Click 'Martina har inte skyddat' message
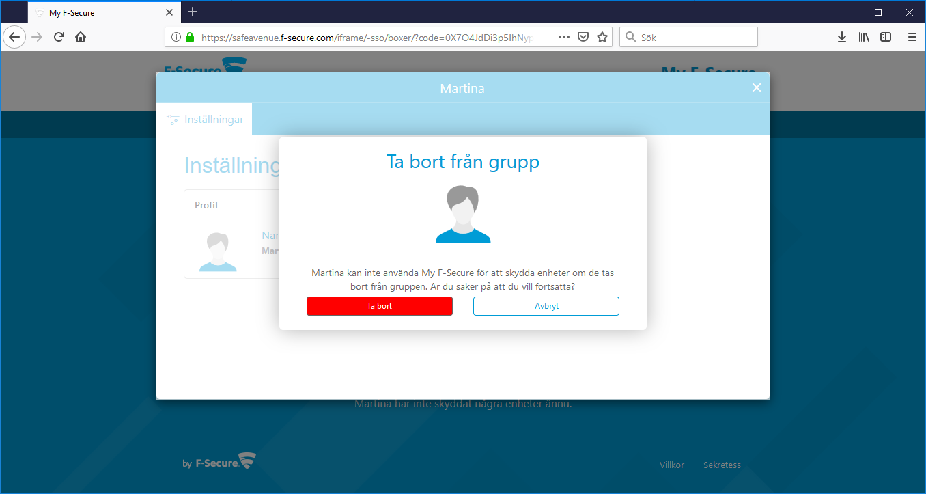 pyautogui.click(x=463, y=404)
